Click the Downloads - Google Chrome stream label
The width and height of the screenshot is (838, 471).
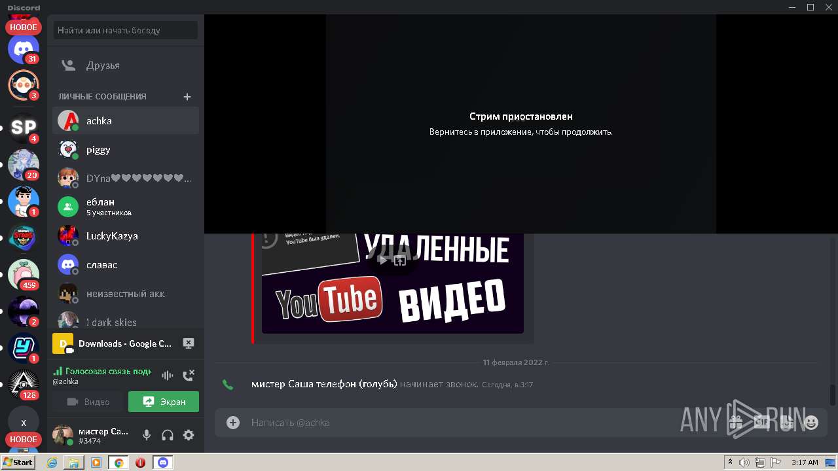[x=125, y=343]
